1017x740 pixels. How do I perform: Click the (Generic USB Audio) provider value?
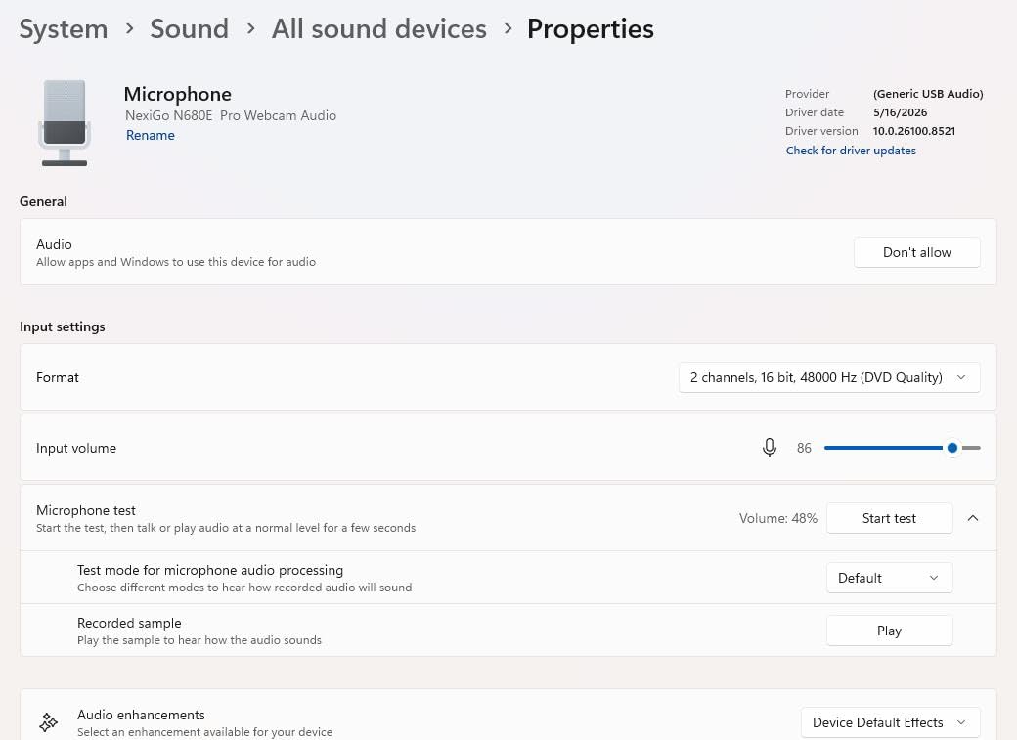pos(928,94)
